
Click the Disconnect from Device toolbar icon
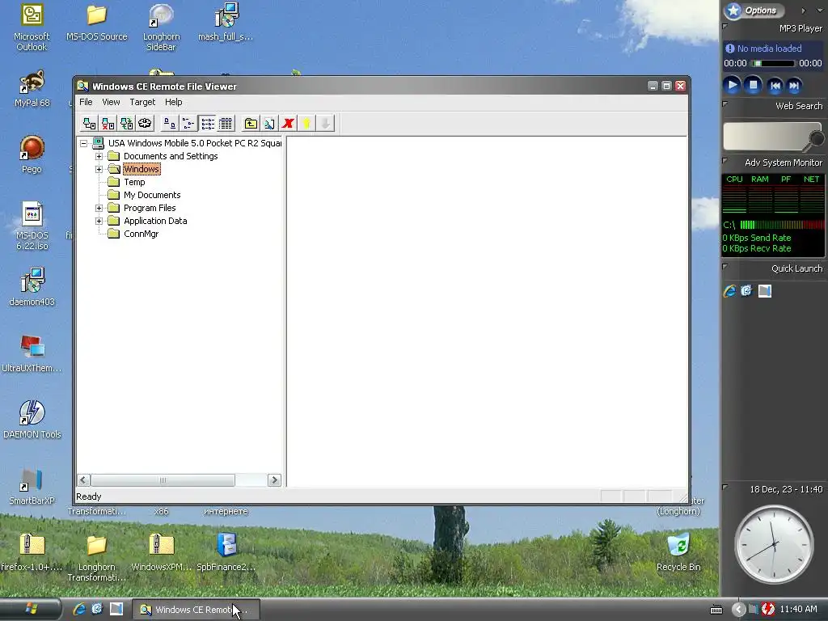point(108,124)
